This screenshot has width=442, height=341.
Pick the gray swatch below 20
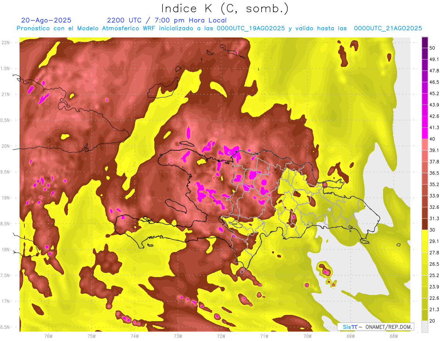425,326
